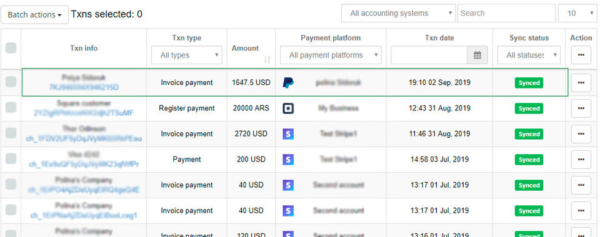Open the All payment platforms filter dropdown

click(331, 56)
